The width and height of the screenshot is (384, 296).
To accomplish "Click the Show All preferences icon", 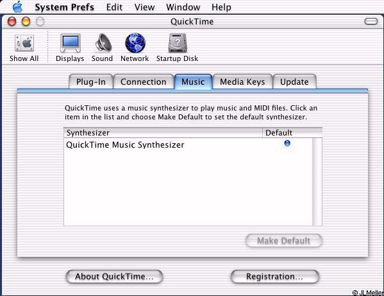I will pyautogui.click(x=24, y=43).
